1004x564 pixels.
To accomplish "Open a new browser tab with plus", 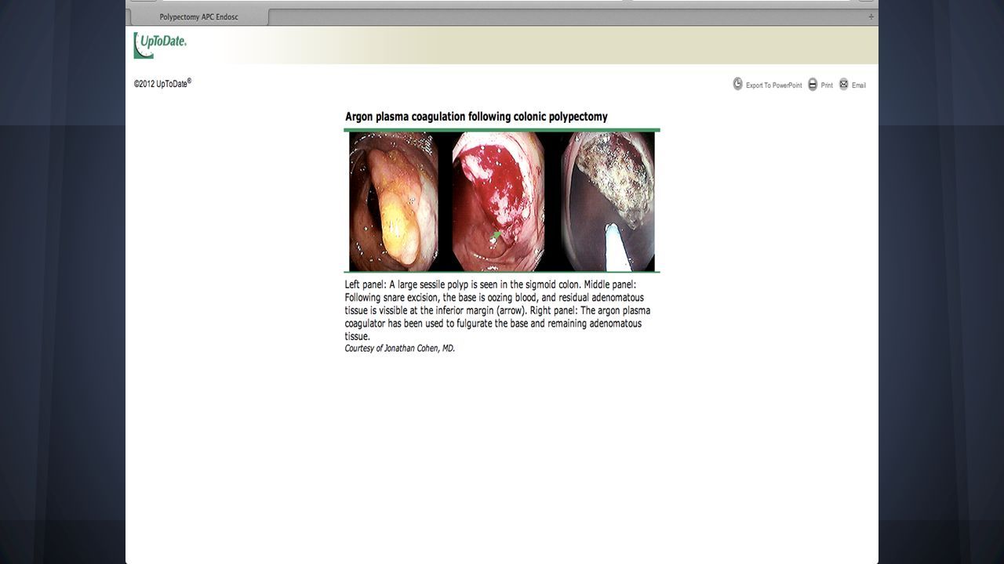I will click(871, 16).
